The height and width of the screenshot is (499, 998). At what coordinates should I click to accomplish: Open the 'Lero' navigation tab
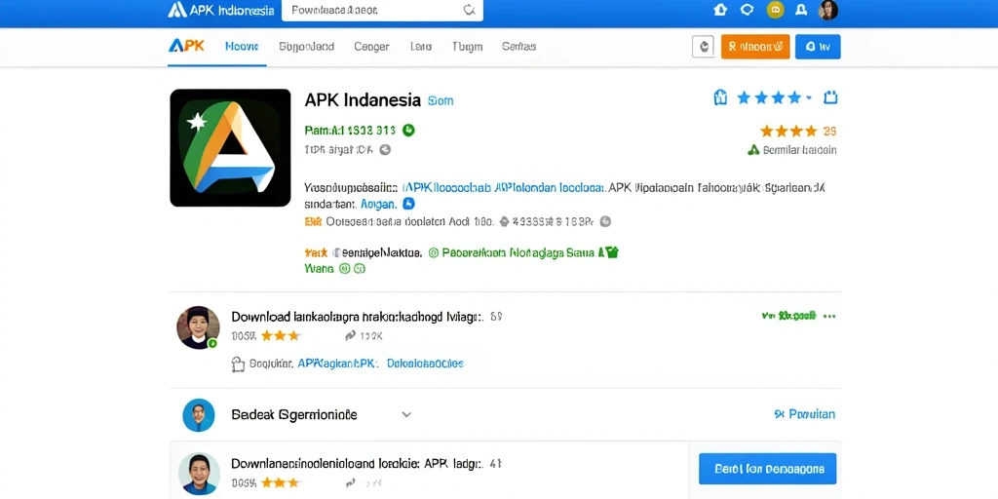(x=421, y=47)
